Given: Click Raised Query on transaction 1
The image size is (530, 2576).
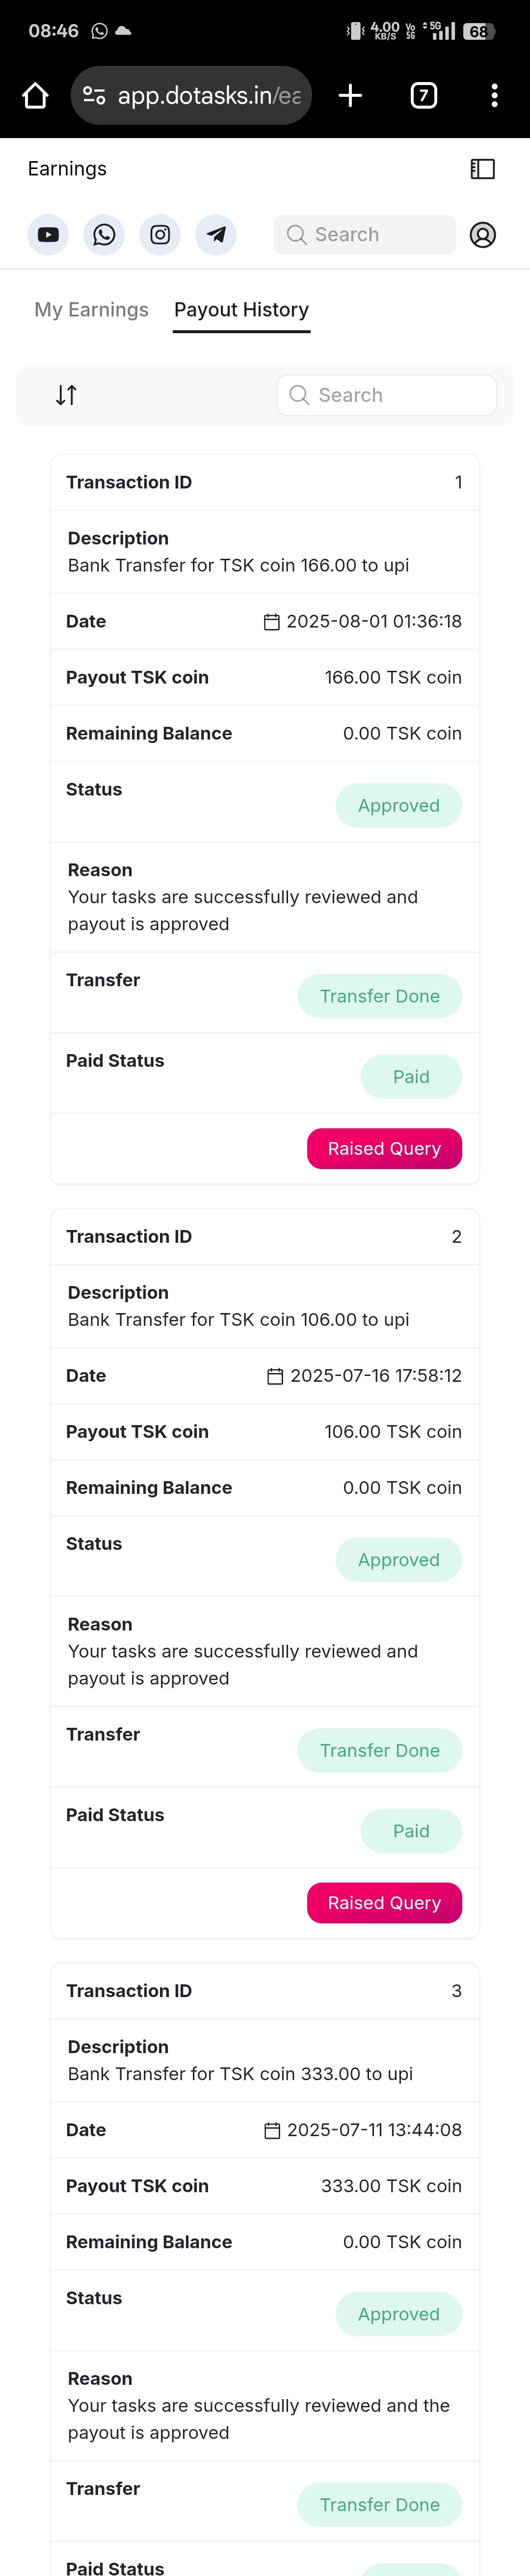Looking at the screenshot, I should point(384,1148).
